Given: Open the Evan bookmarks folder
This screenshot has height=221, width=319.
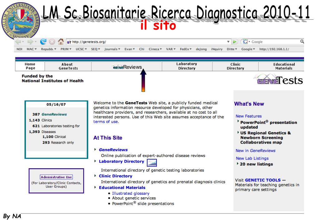Looking at the screenshot, I should (x=130, y=49).
